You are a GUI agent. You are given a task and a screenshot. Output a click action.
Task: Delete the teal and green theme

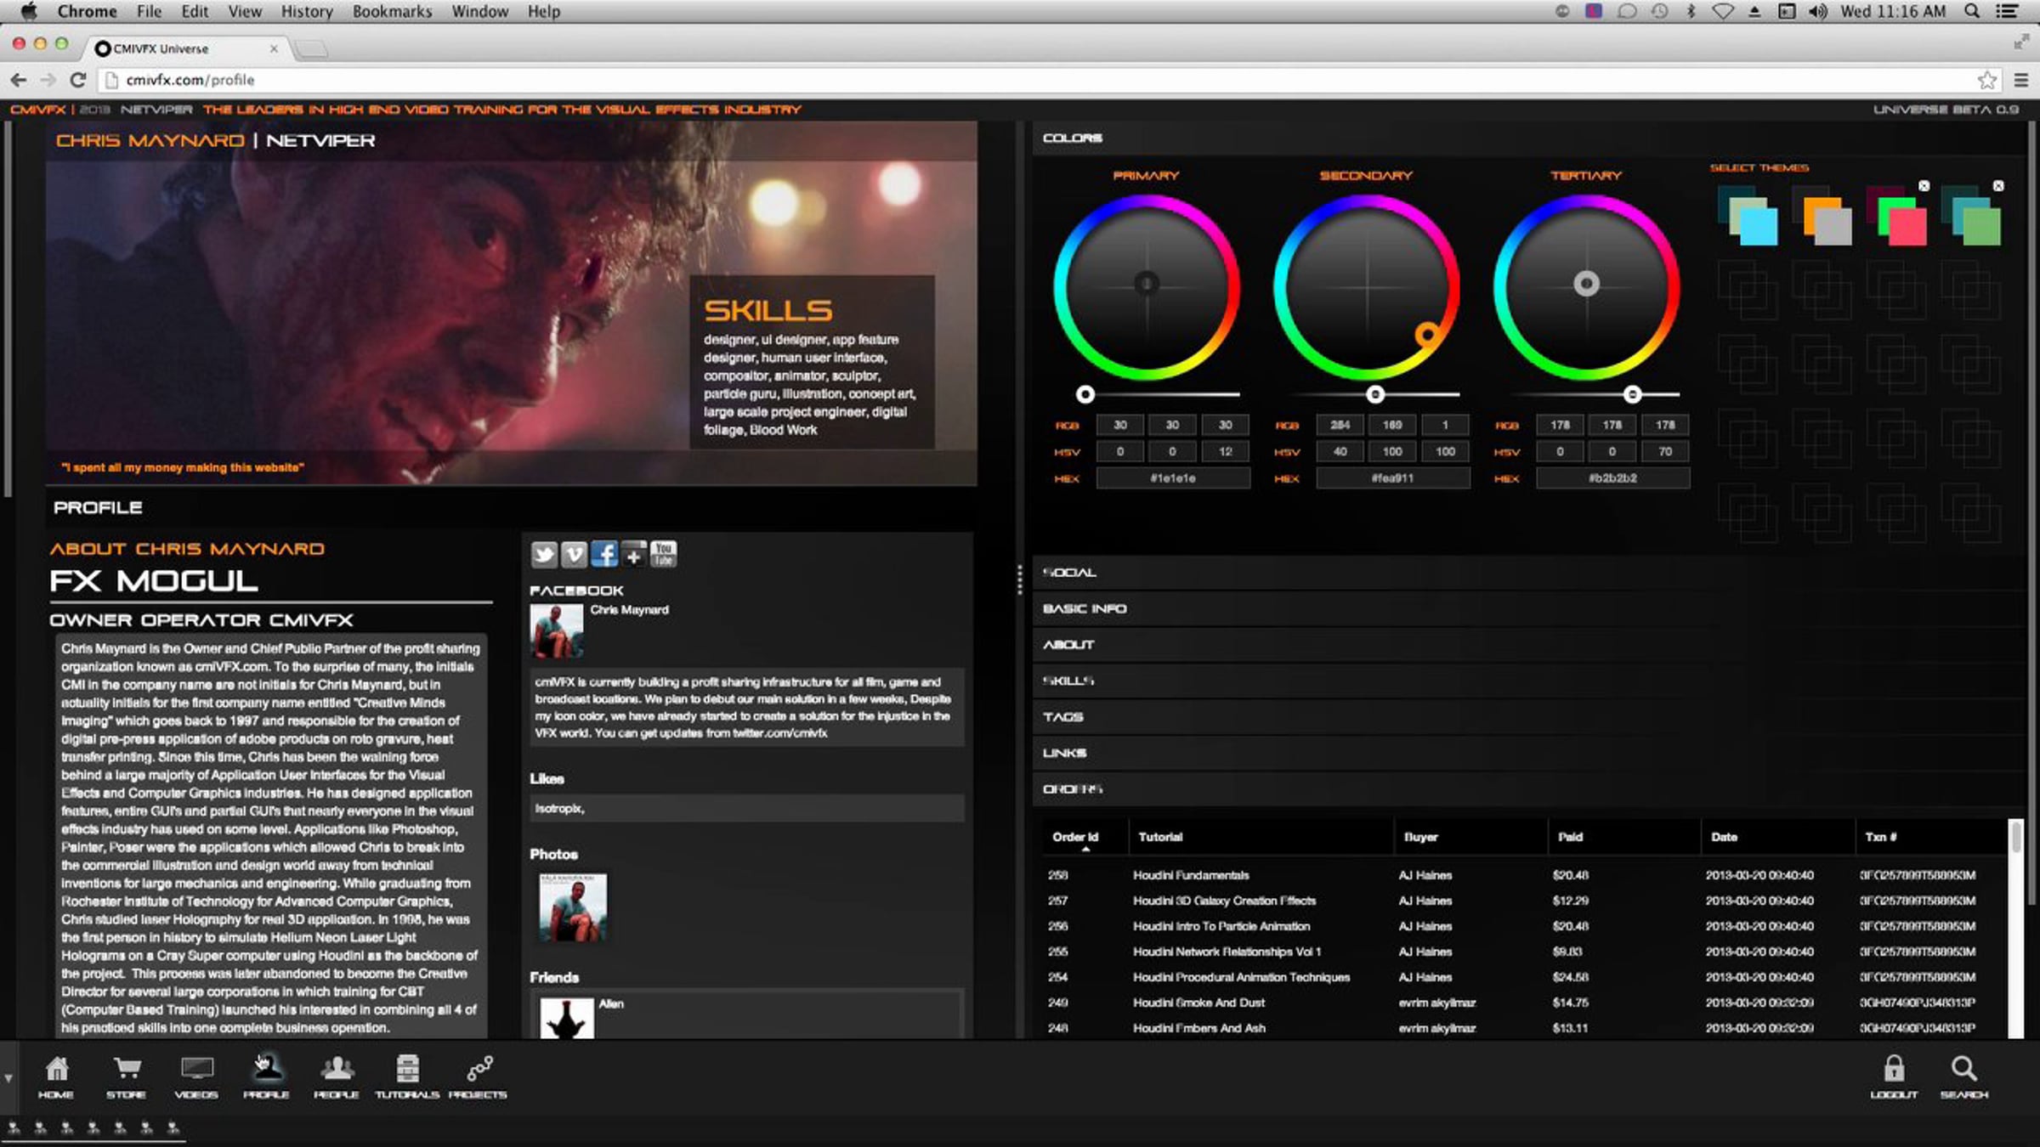click(1998, 186)
